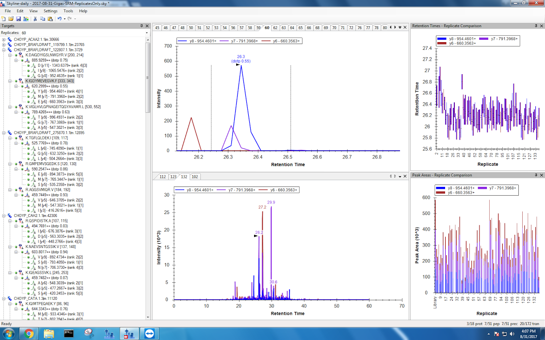Click the New Document toolbar icon
Screen dimensions: 545x340
[4, 18]
